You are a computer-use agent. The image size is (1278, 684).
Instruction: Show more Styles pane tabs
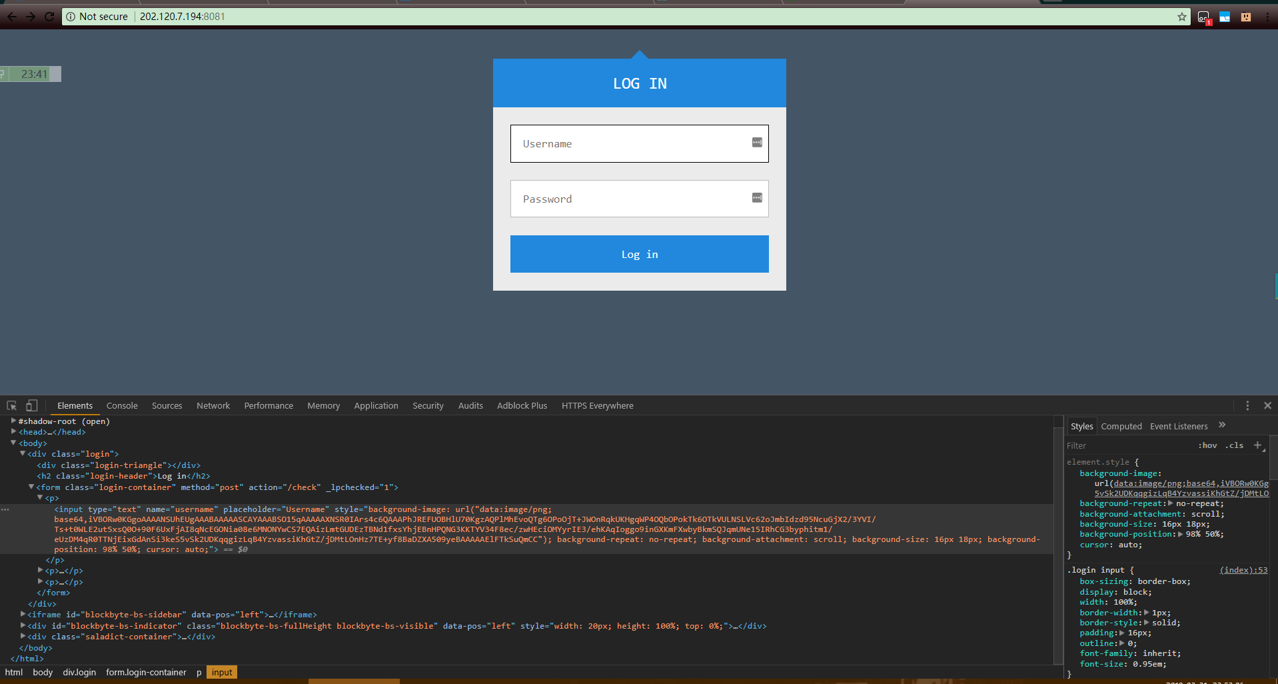pos(1222,425)
